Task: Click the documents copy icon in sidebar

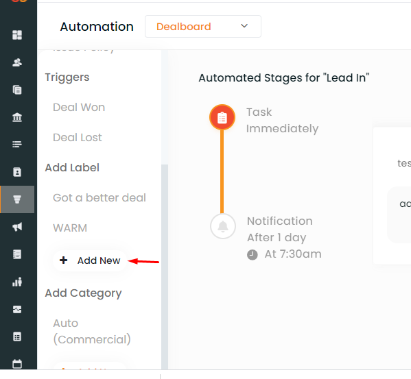Action: [17, 90]
